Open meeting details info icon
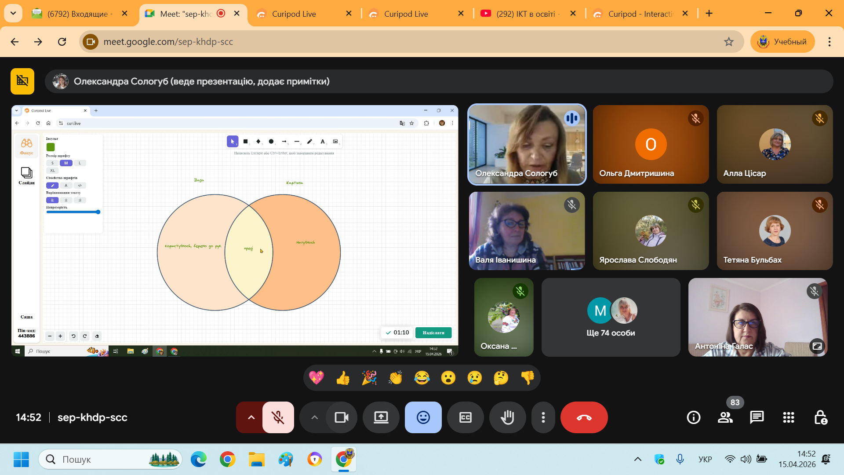The width and height of the screenshot is (844, 475). [x=693, y=417]
